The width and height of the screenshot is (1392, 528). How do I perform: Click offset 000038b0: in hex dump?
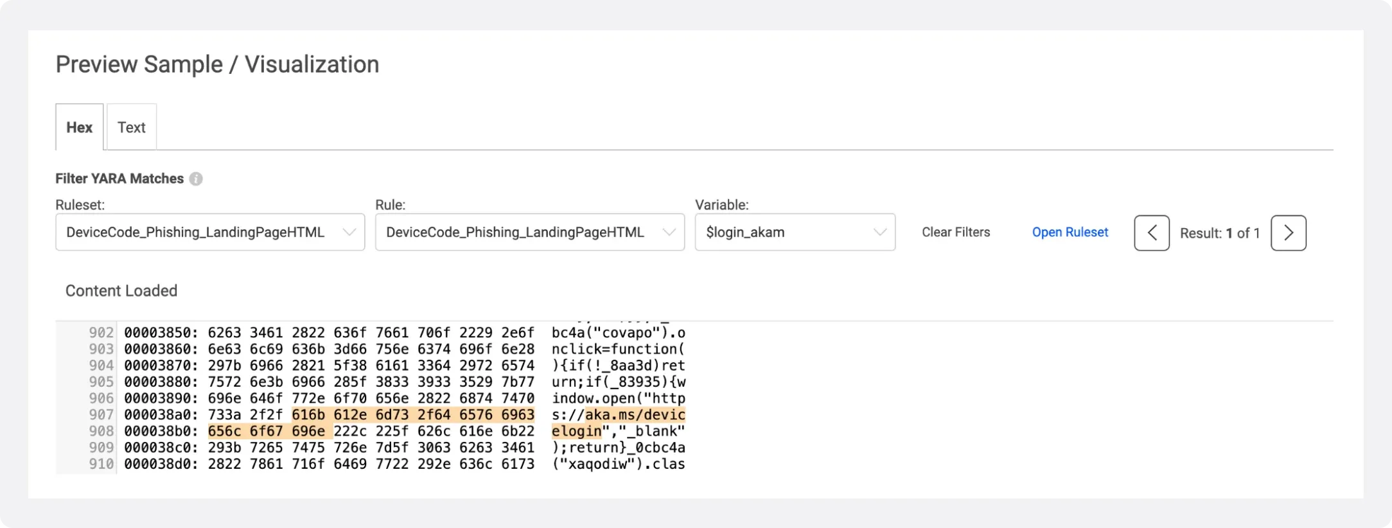161,431
